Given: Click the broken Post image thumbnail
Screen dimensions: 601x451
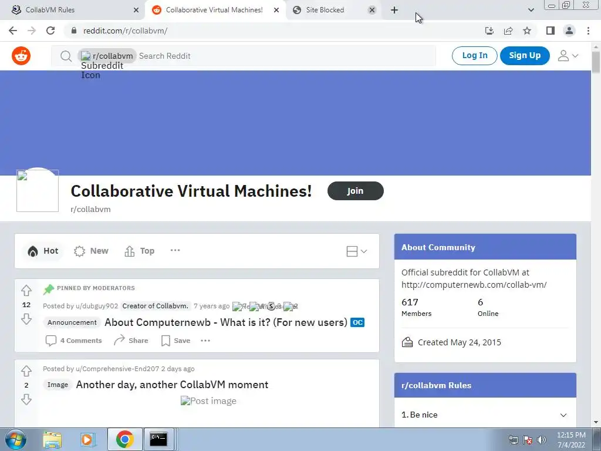Looking at the screenshot, I should click(x=208, y=401).
